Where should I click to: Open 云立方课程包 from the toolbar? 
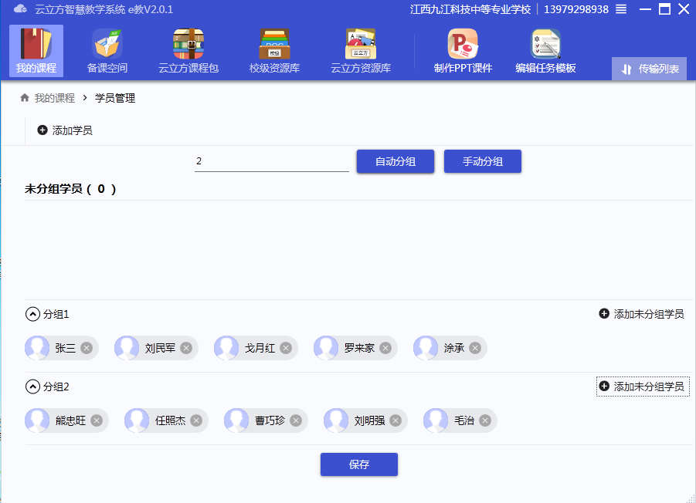tap(188, 52)
